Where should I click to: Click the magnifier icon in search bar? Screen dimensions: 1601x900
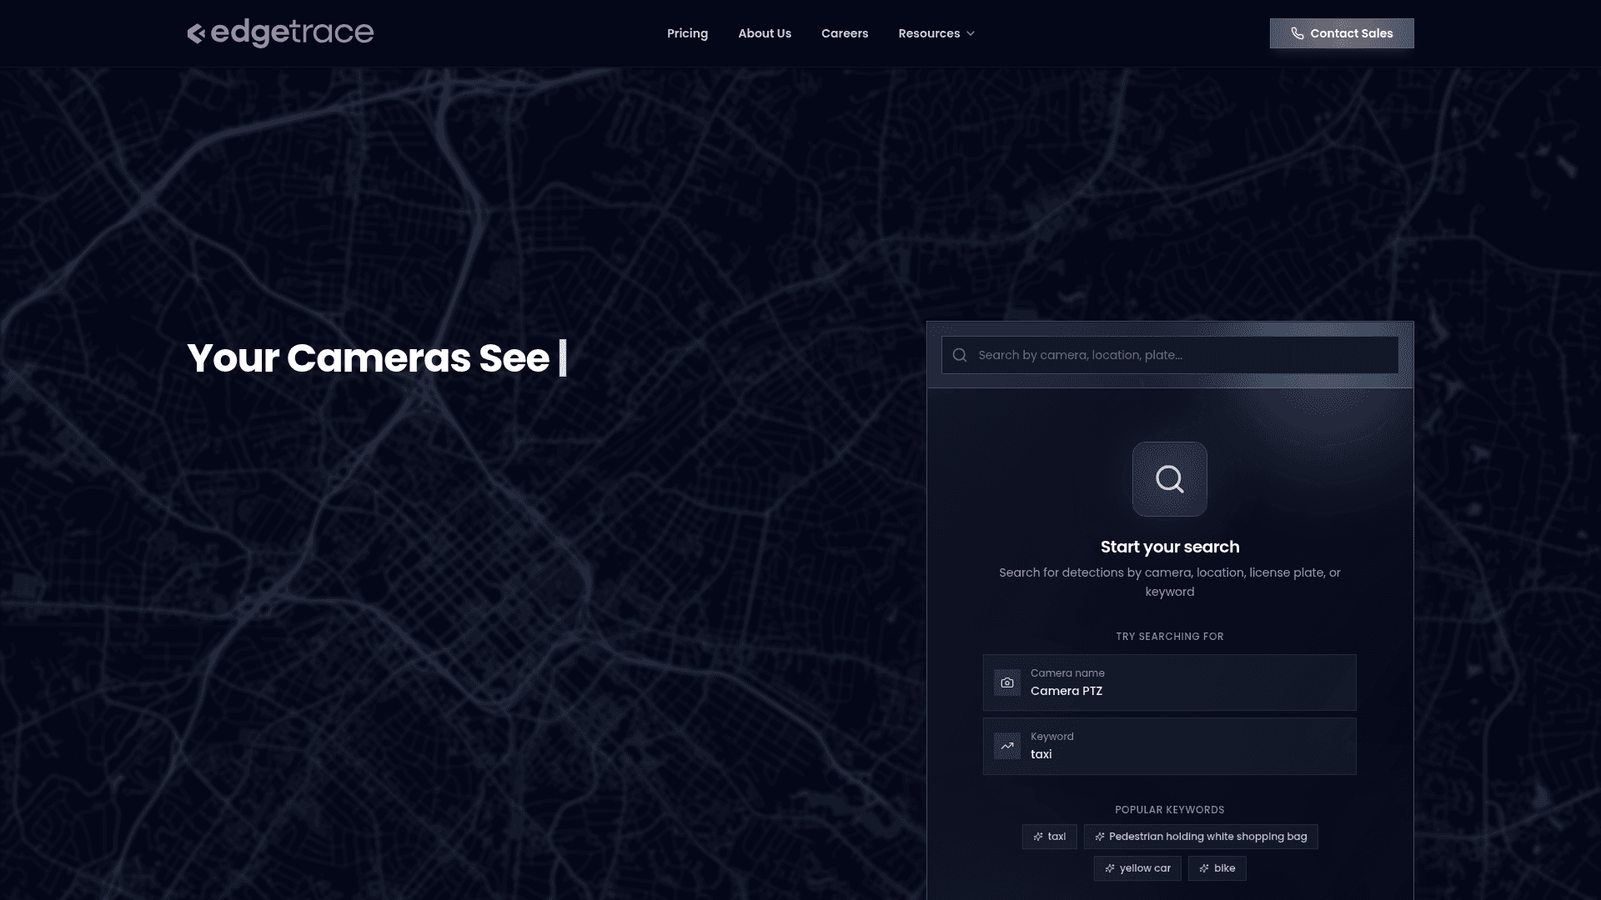pos(960,355)
